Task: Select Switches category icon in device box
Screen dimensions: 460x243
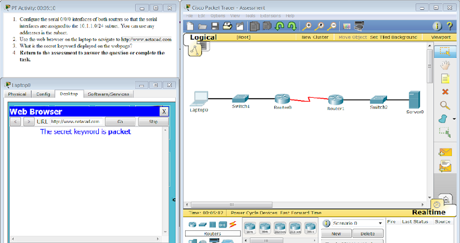Action: pyautogui.click(x=202, y=225)
